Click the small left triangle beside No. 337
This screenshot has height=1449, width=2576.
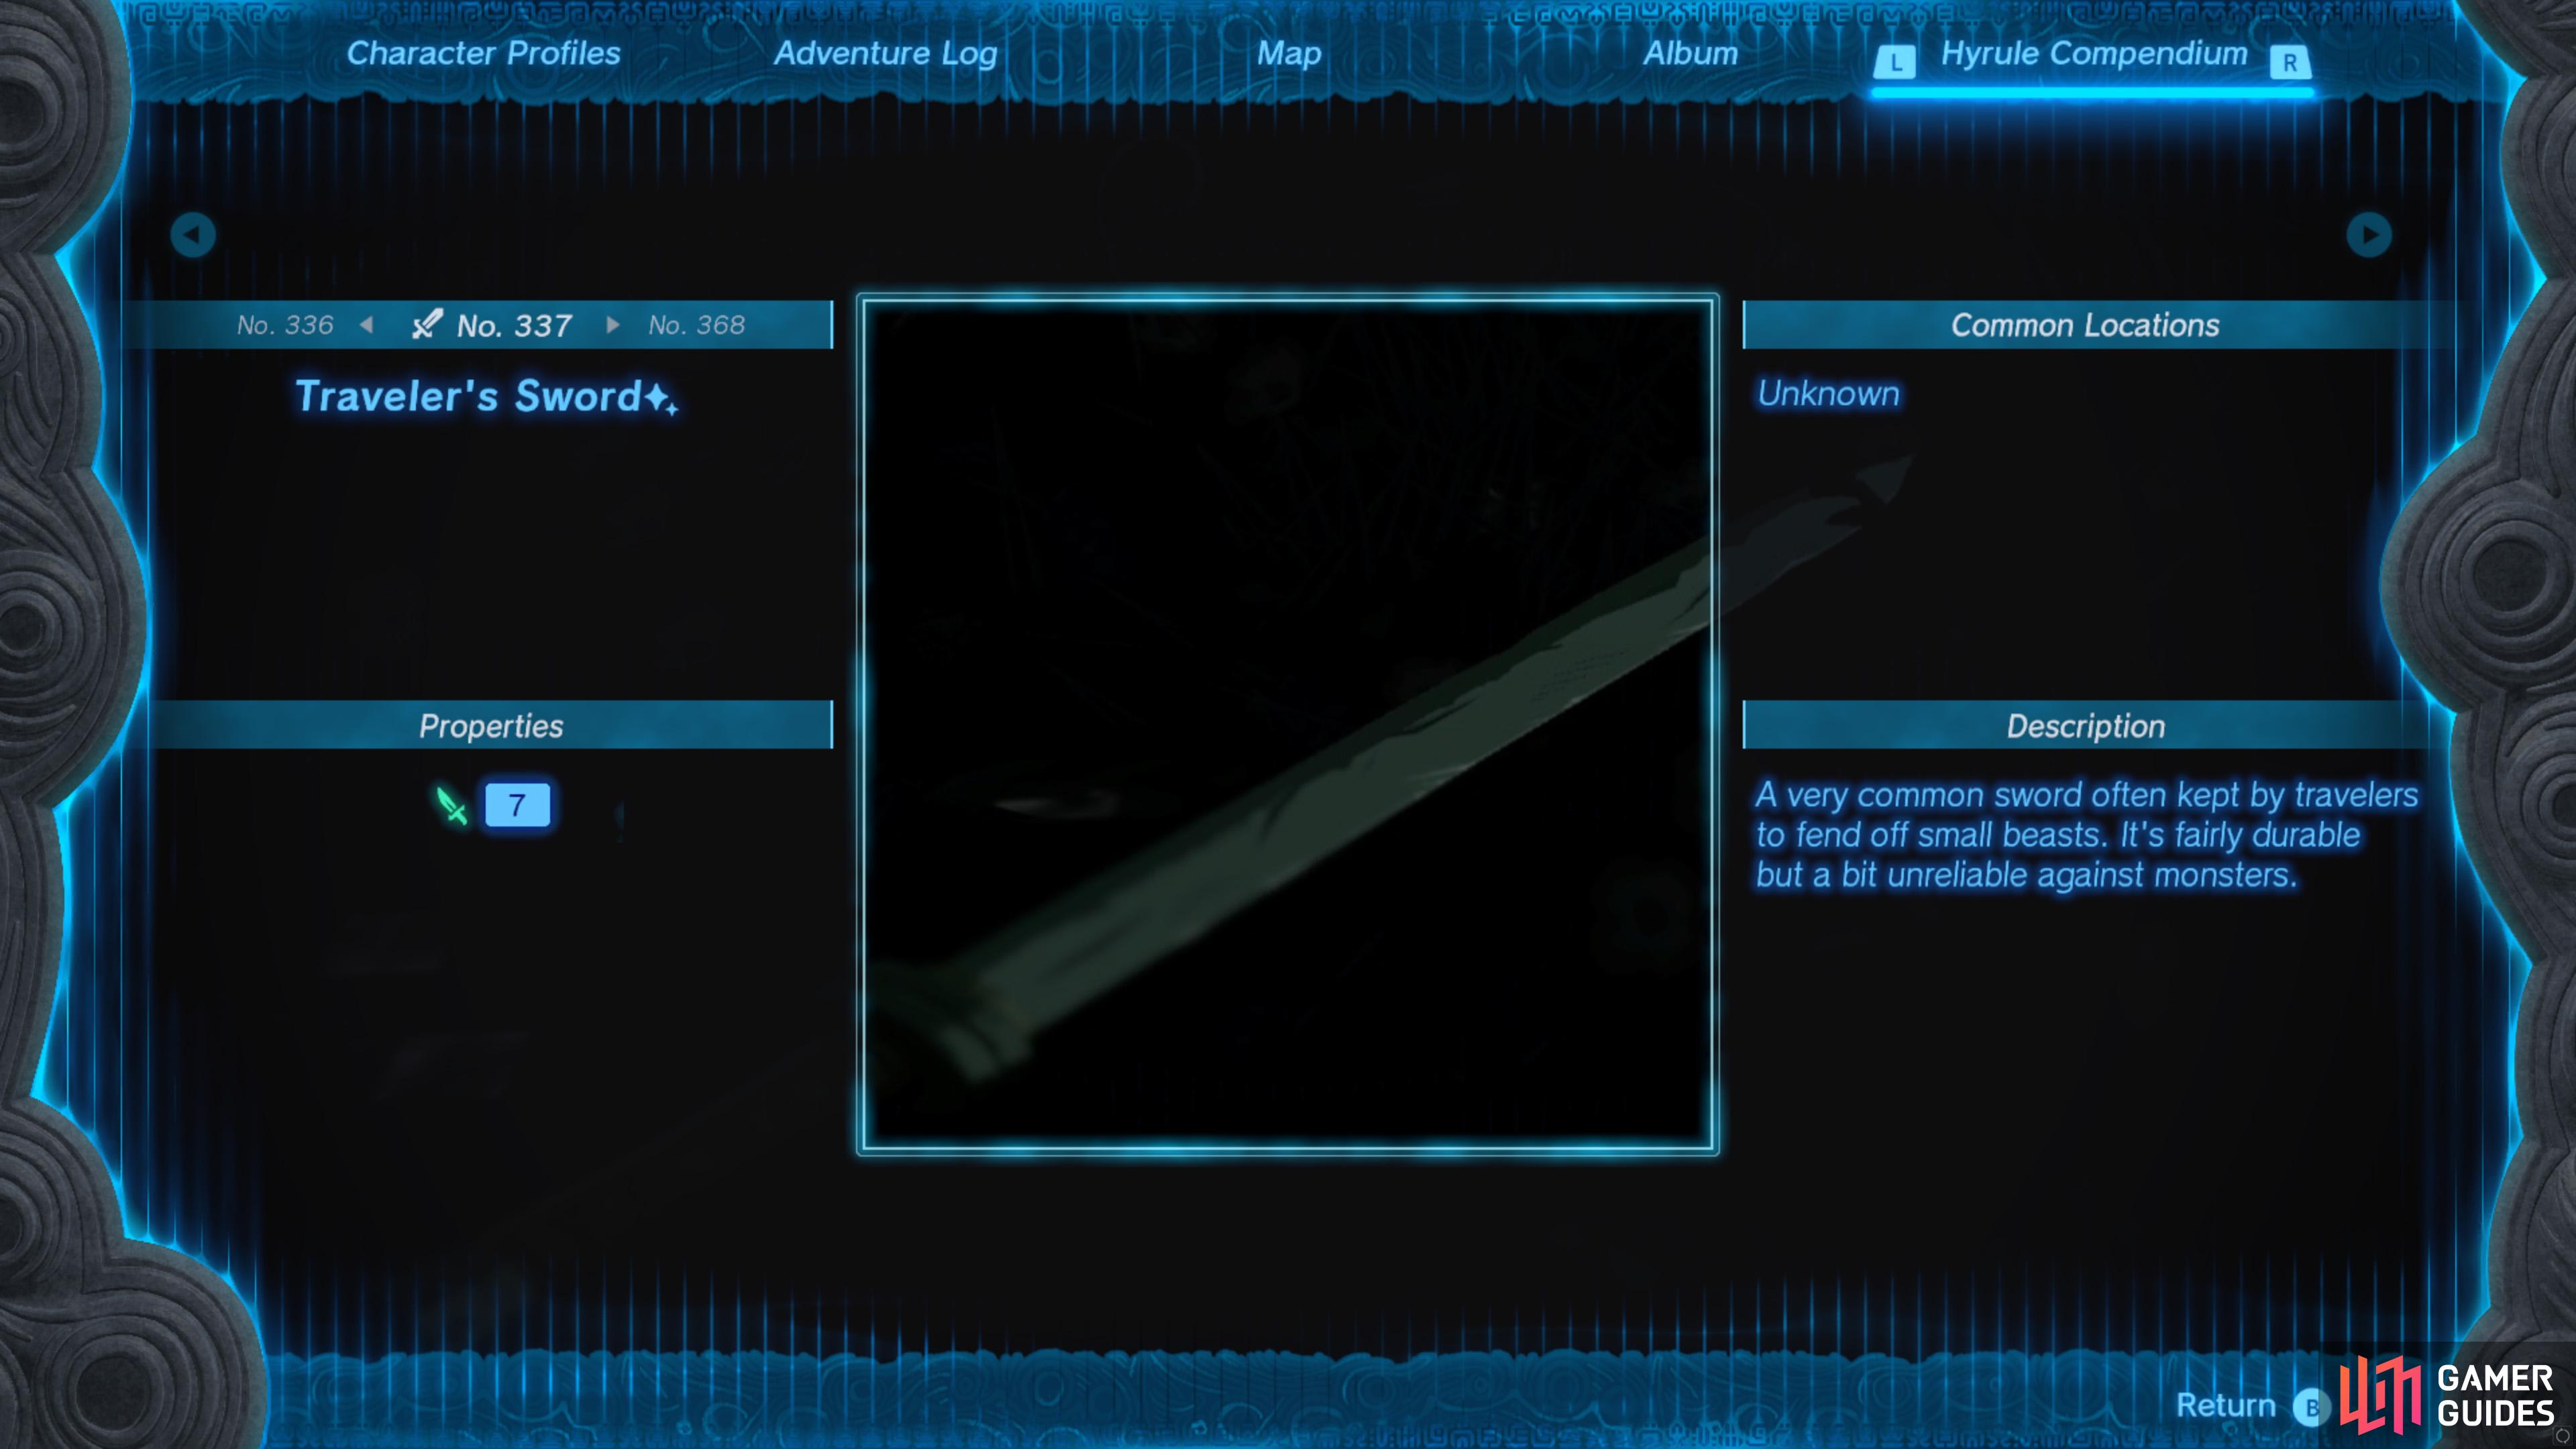point(367,325)
